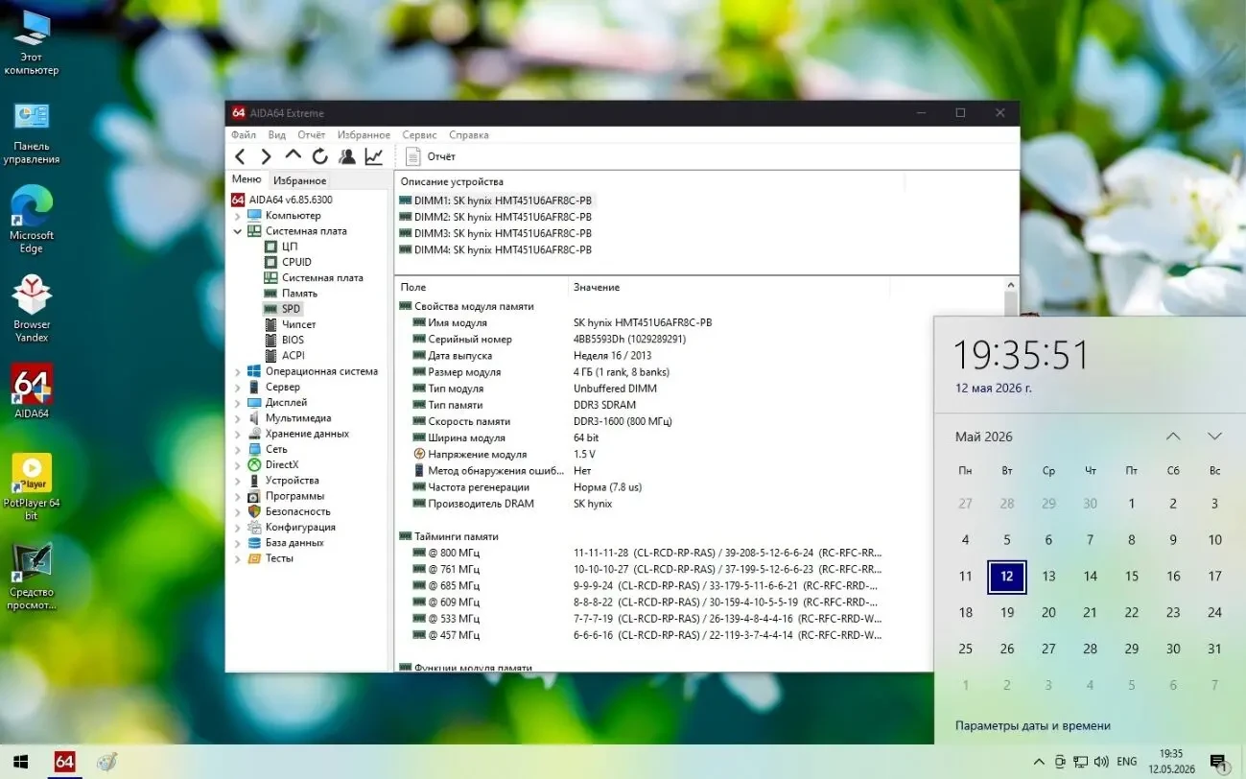Select the CPUID item in the tree
Viewport: 1246px width, 779px height.
click(x=296, y=262)
